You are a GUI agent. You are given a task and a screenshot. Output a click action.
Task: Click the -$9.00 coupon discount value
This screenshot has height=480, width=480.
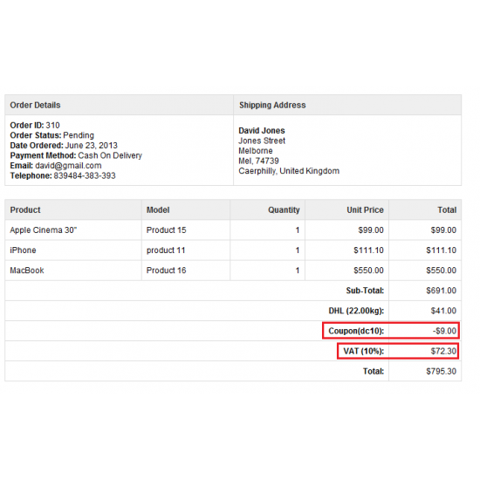click(444, 331)
